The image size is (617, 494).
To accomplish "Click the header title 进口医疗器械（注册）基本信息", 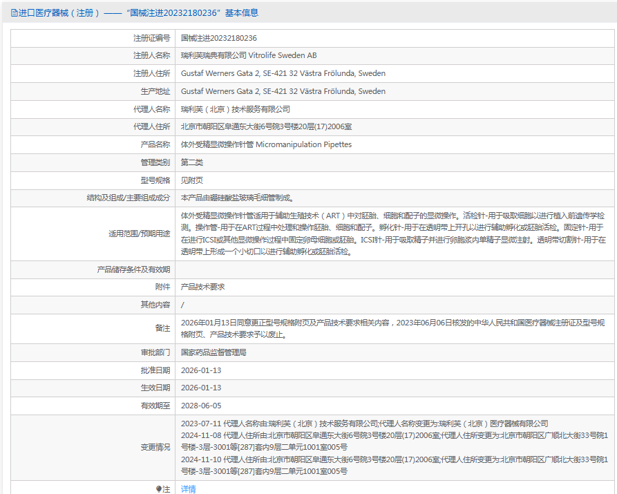I will pos(138,13).
